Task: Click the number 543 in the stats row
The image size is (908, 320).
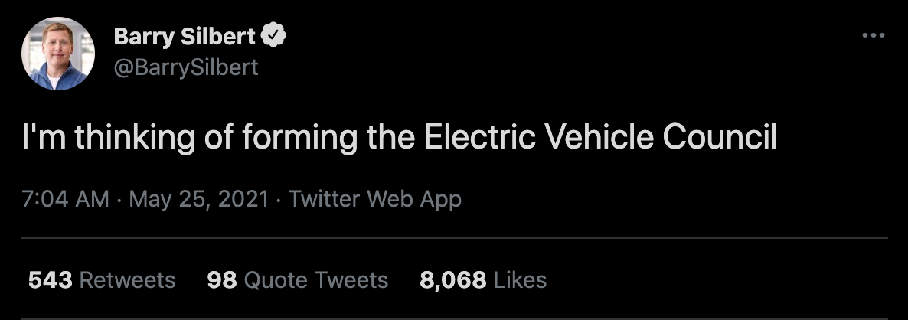Action: [51, 279]
